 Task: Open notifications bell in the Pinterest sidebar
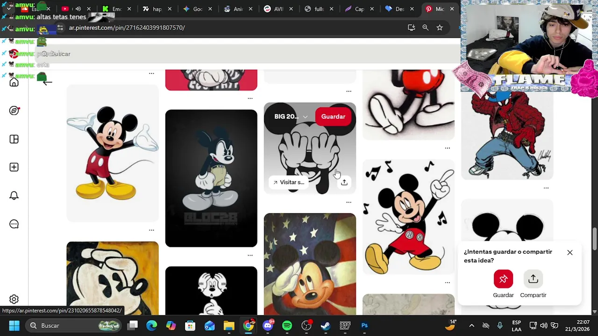[14, 196]
